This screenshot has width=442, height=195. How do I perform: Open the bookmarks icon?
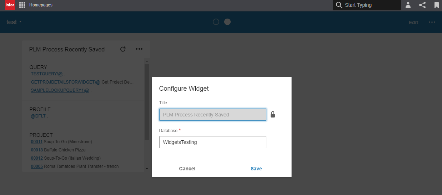click(437, 5)
